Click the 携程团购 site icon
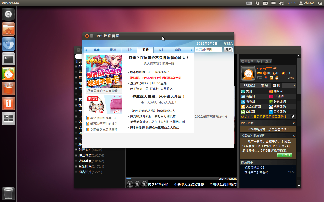This screenshot has height=202, width=324. pyautogui.click(x=271, y=107)
